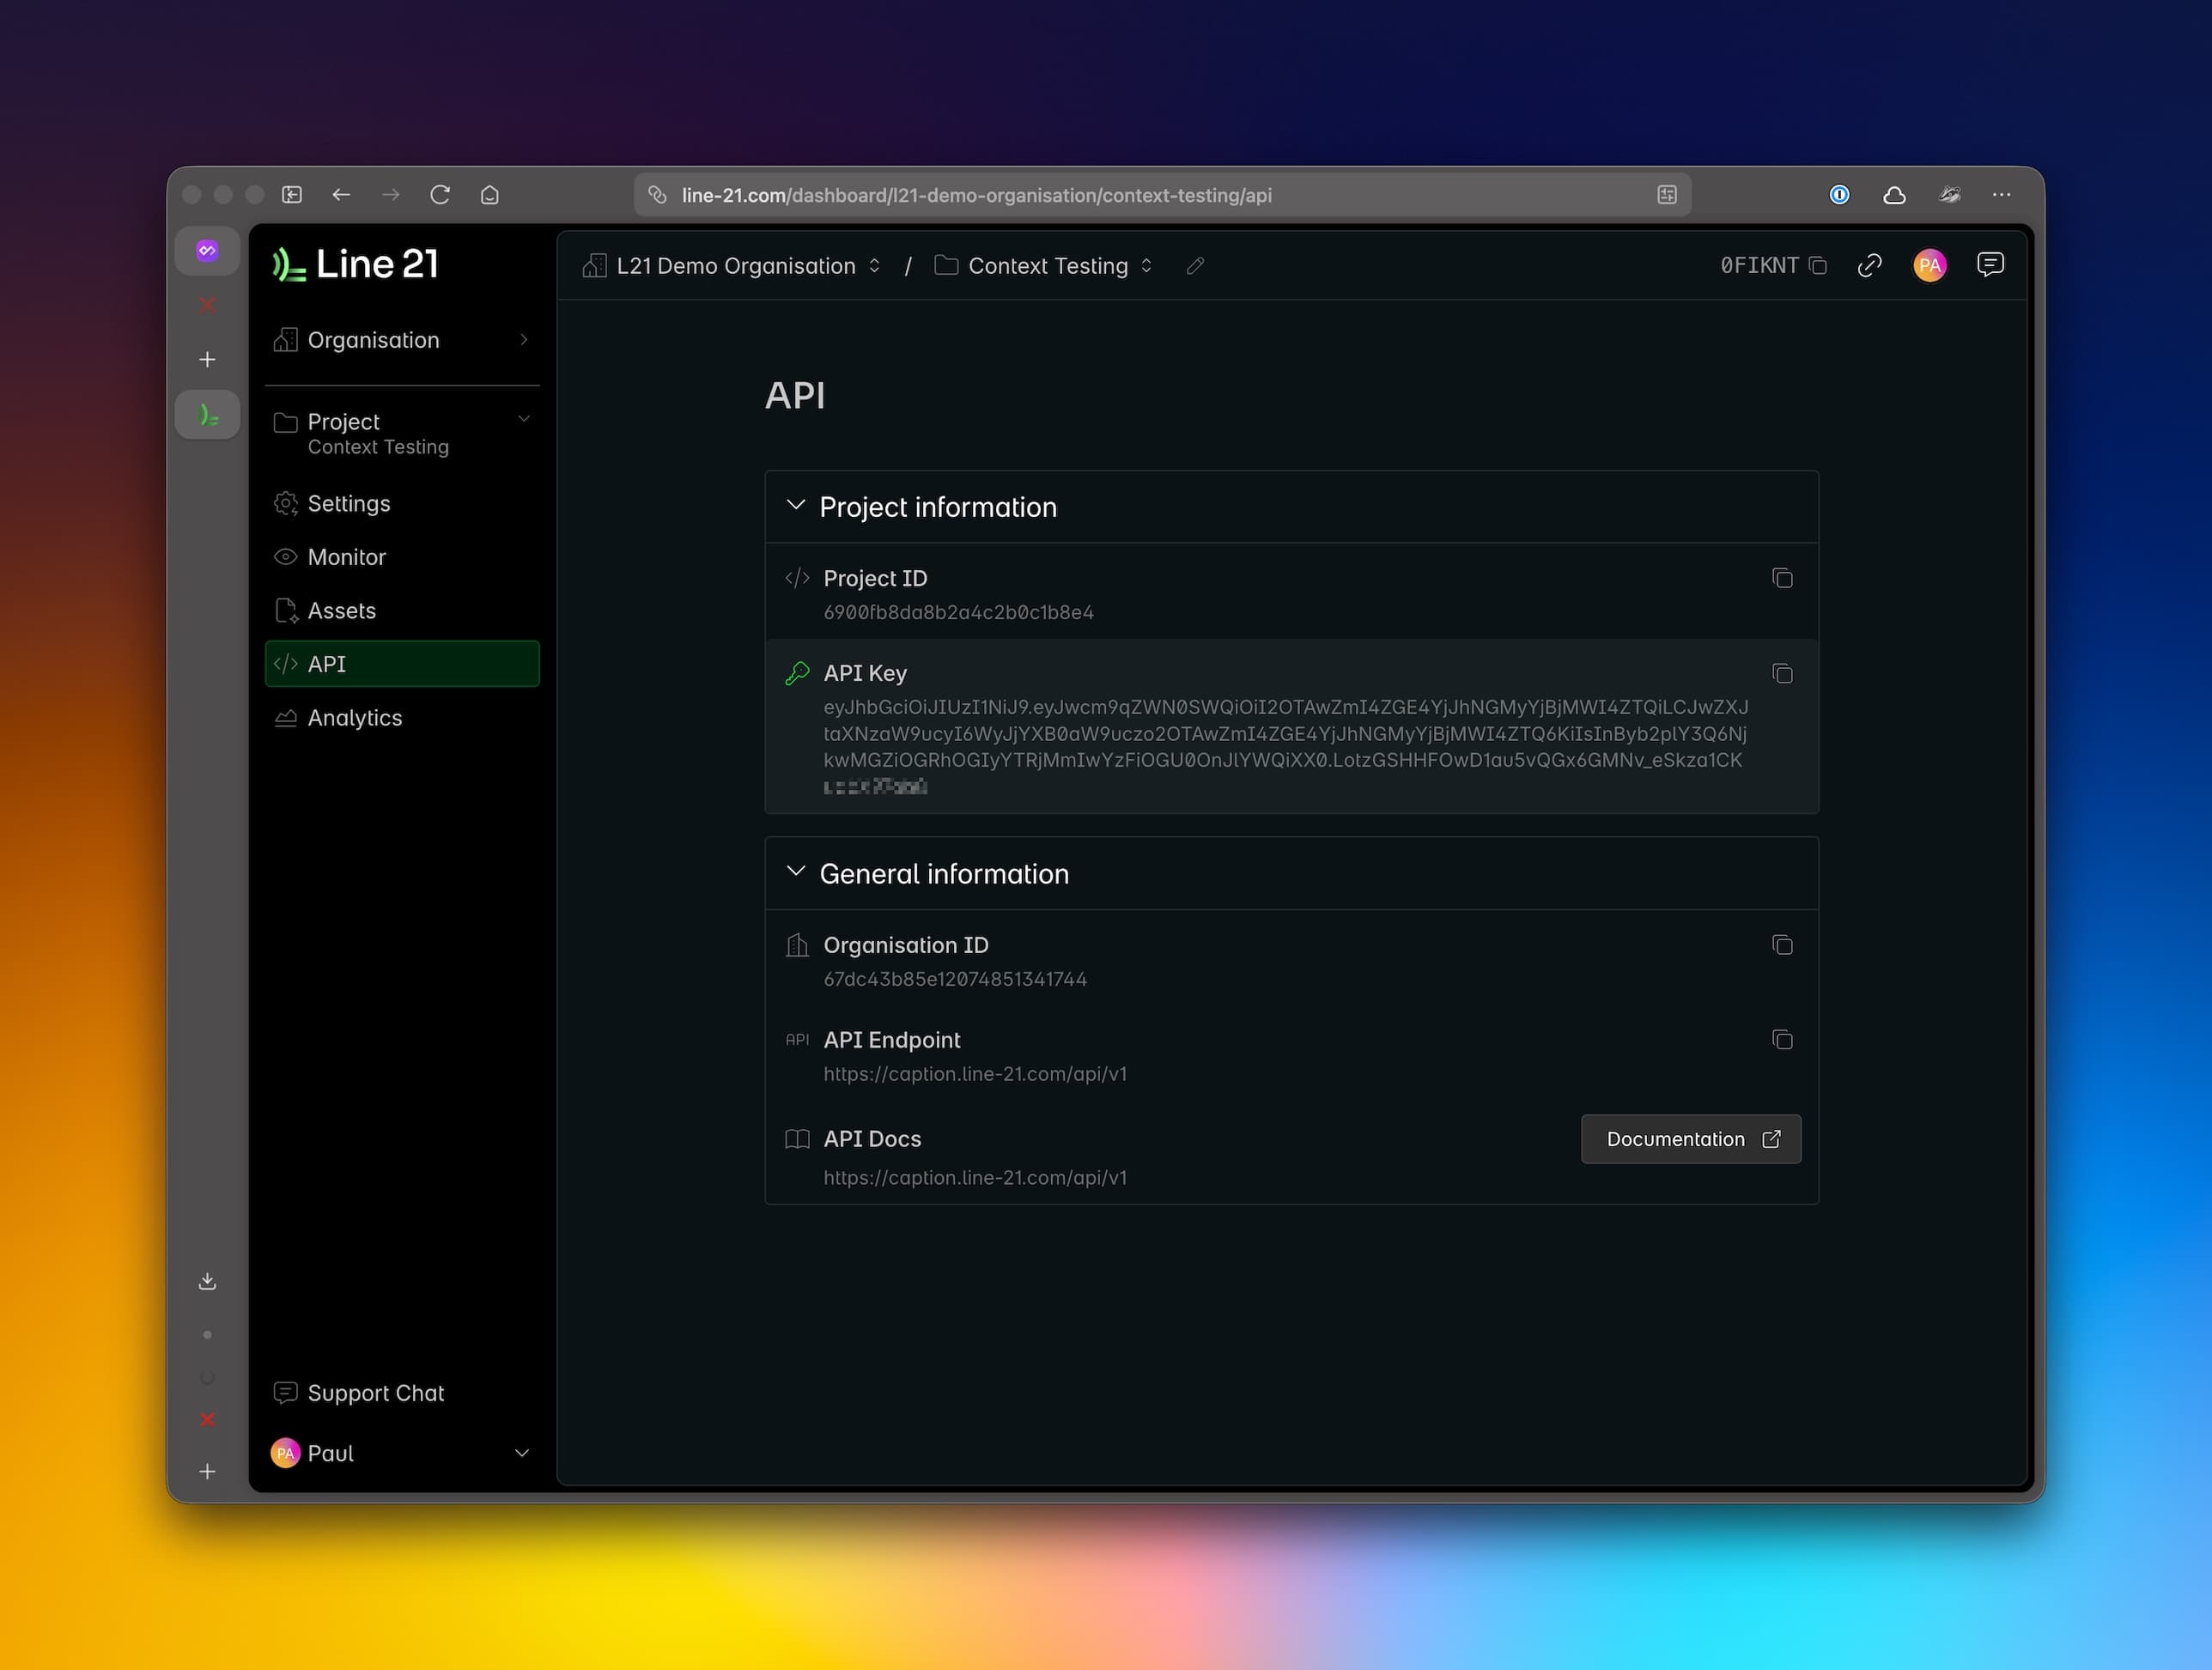Image resolution: width=2212 pixels, height=1670 pixels.
Task: Click the Line 21 logo
Action: 354,263
